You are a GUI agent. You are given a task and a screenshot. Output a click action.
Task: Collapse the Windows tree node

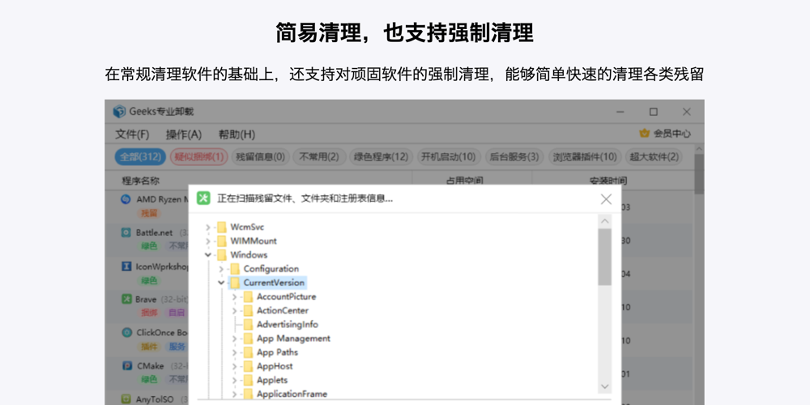pos(208,255)
